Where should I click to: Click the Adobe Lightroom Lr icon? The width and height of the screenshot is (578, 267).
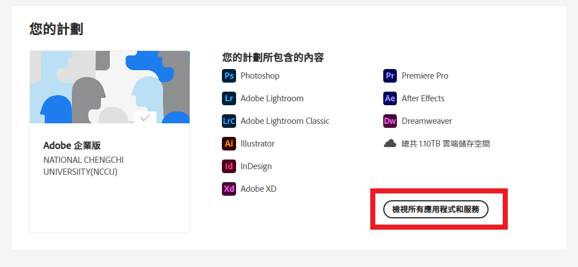point(229,98)
